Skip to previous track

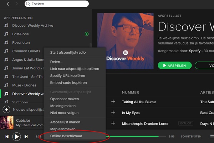[7, 137]
